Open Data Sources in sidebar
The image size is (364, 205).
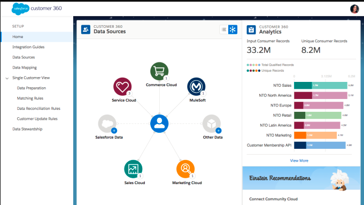tap(24, 57)
